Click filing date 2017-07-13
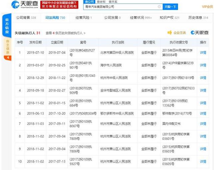 click(57, 162)
